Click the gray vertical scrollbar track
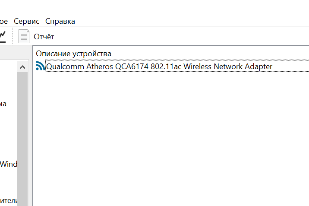309x206 pixels. [x=22, y=139]
